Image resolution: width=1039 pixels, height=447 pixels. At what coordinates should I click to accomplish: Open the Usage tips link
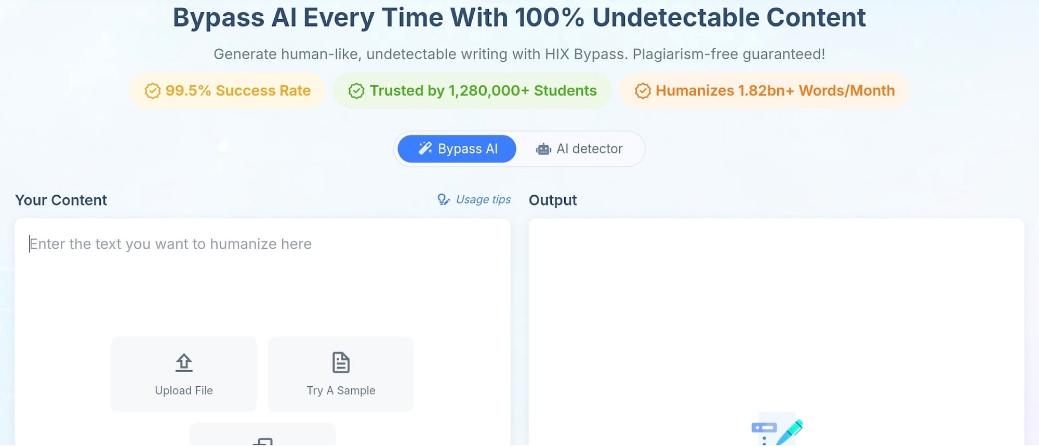point(474,199)
